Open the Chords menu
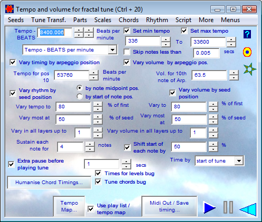The image size is (262, 222). 129,20
